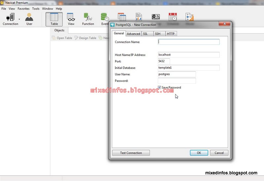Uncheck the Save Password checkbox
264x181 pixels.
159,87
